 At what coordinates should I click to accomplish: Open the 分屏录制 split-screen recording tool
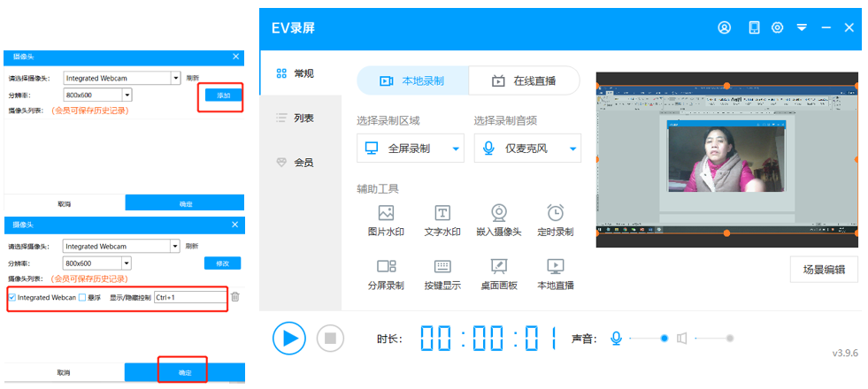(x=386, y=274)
